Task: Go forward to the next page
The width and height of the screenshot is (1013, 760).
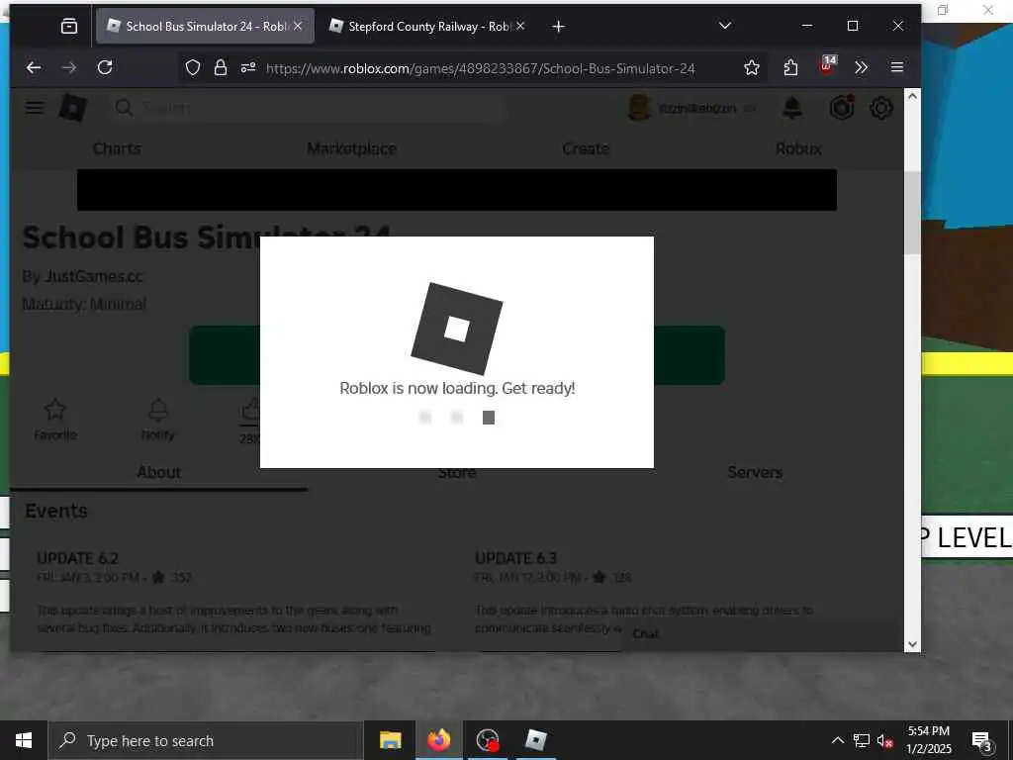Action: [69, 67]
